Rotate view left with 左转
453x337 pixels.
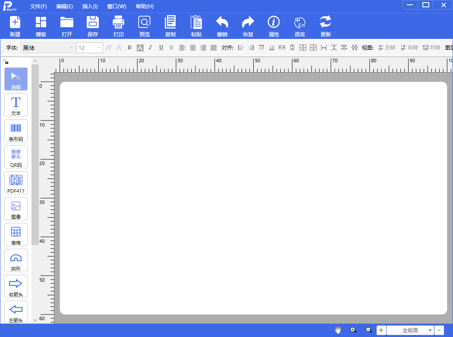point(387,48)
